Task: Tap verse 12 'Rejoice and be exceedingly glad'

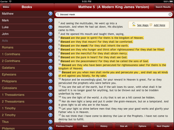Action: click(x=110, y=81)
